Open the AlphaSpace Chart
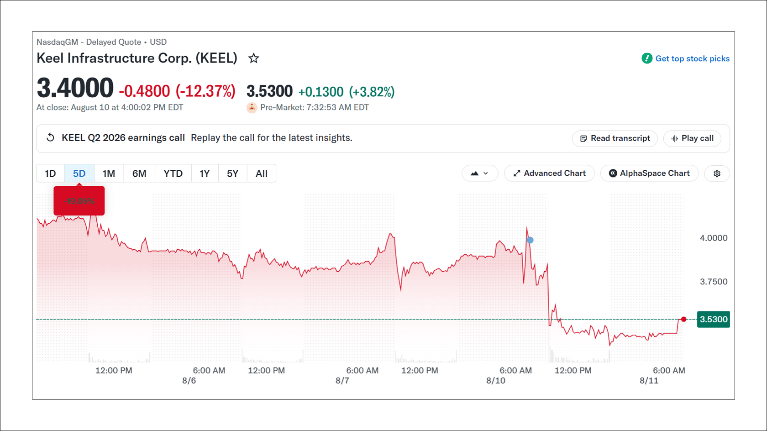 (x=649, y=173)
